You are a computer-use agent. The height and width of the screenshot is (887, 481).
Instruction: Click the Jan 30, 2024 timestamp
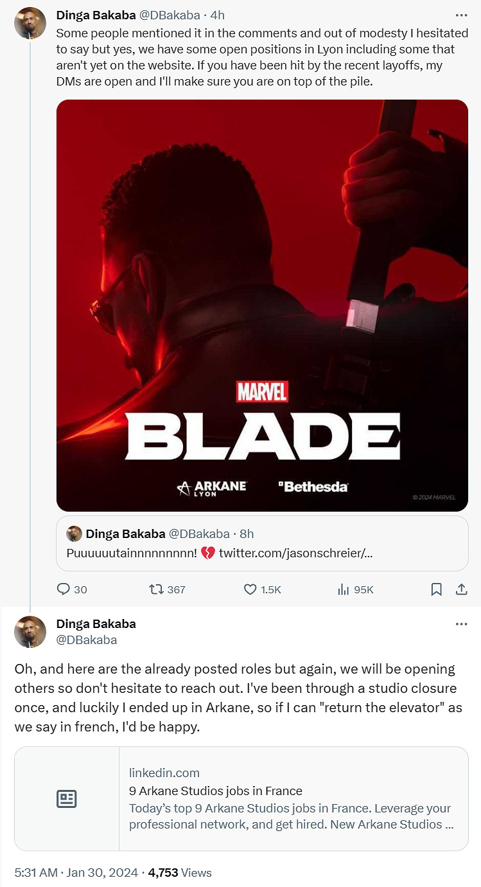(x=103, y=872)
